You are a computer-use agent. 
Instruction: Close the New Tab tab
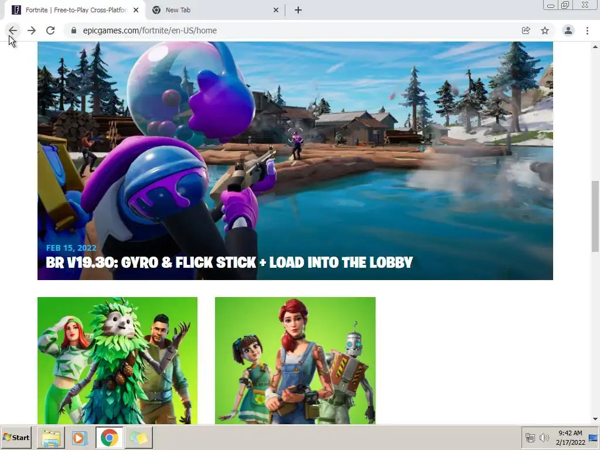(x=276, y=11)
